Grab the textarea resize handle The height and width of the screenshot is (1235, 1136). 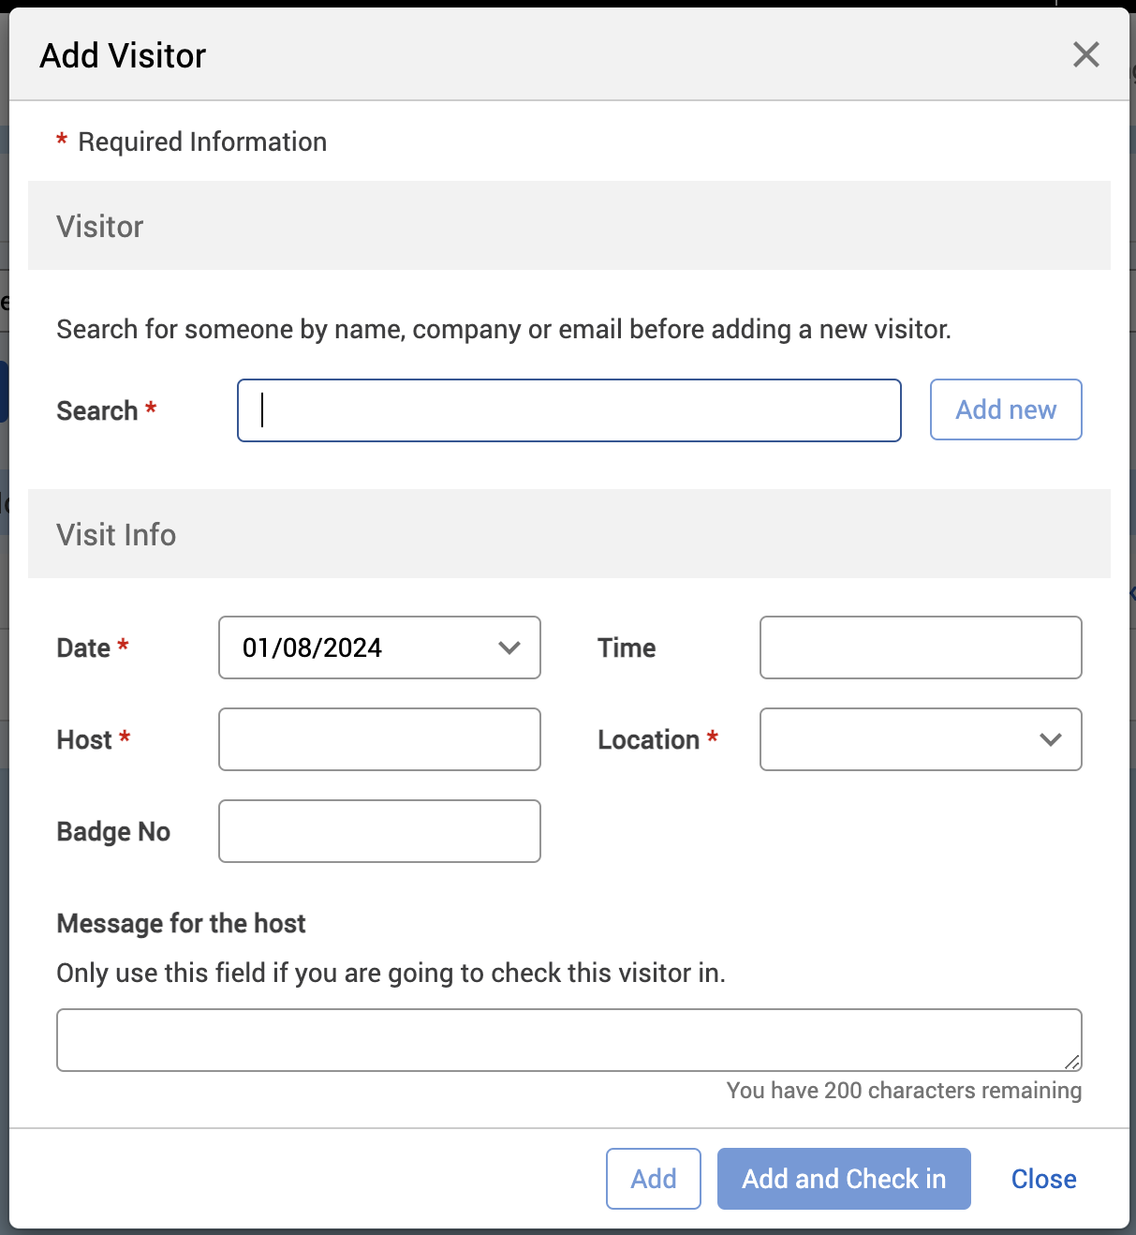(1072, 1062)
